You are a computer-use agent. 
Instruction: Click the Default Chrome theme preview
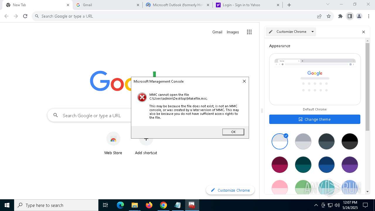(x=315, y=79)
